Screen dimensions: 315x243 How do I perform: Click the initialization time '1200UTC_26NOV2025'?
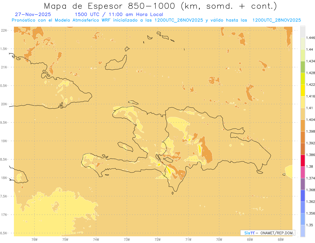[x=179, y=20]
